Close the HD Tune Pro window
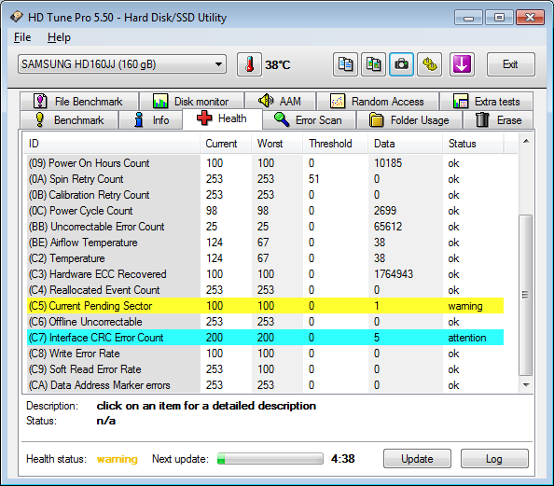This screenshot has height=486, width=554. click(x=530, y=18)
